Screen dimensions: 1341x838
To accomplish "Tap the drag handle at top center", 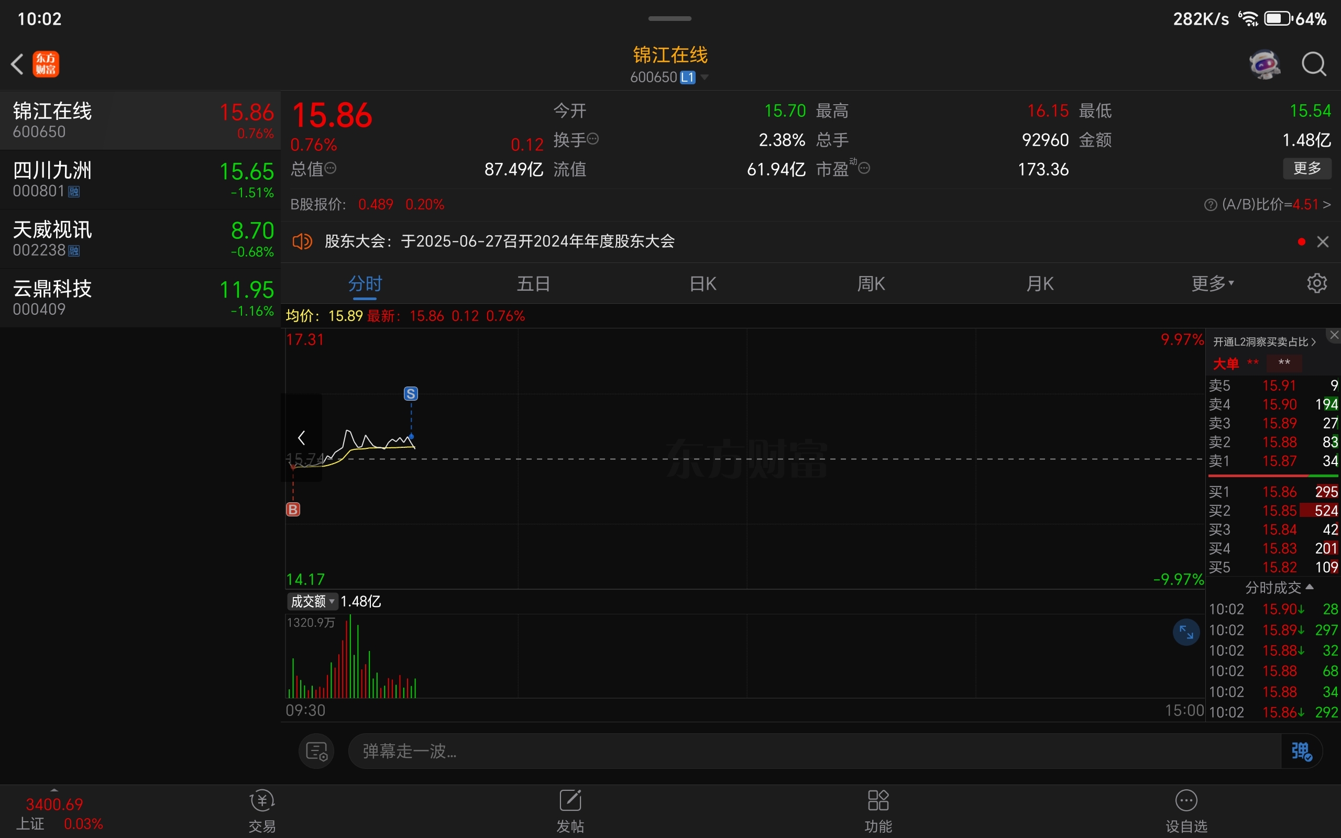I will pyautogui.click(x=669, y=18).
